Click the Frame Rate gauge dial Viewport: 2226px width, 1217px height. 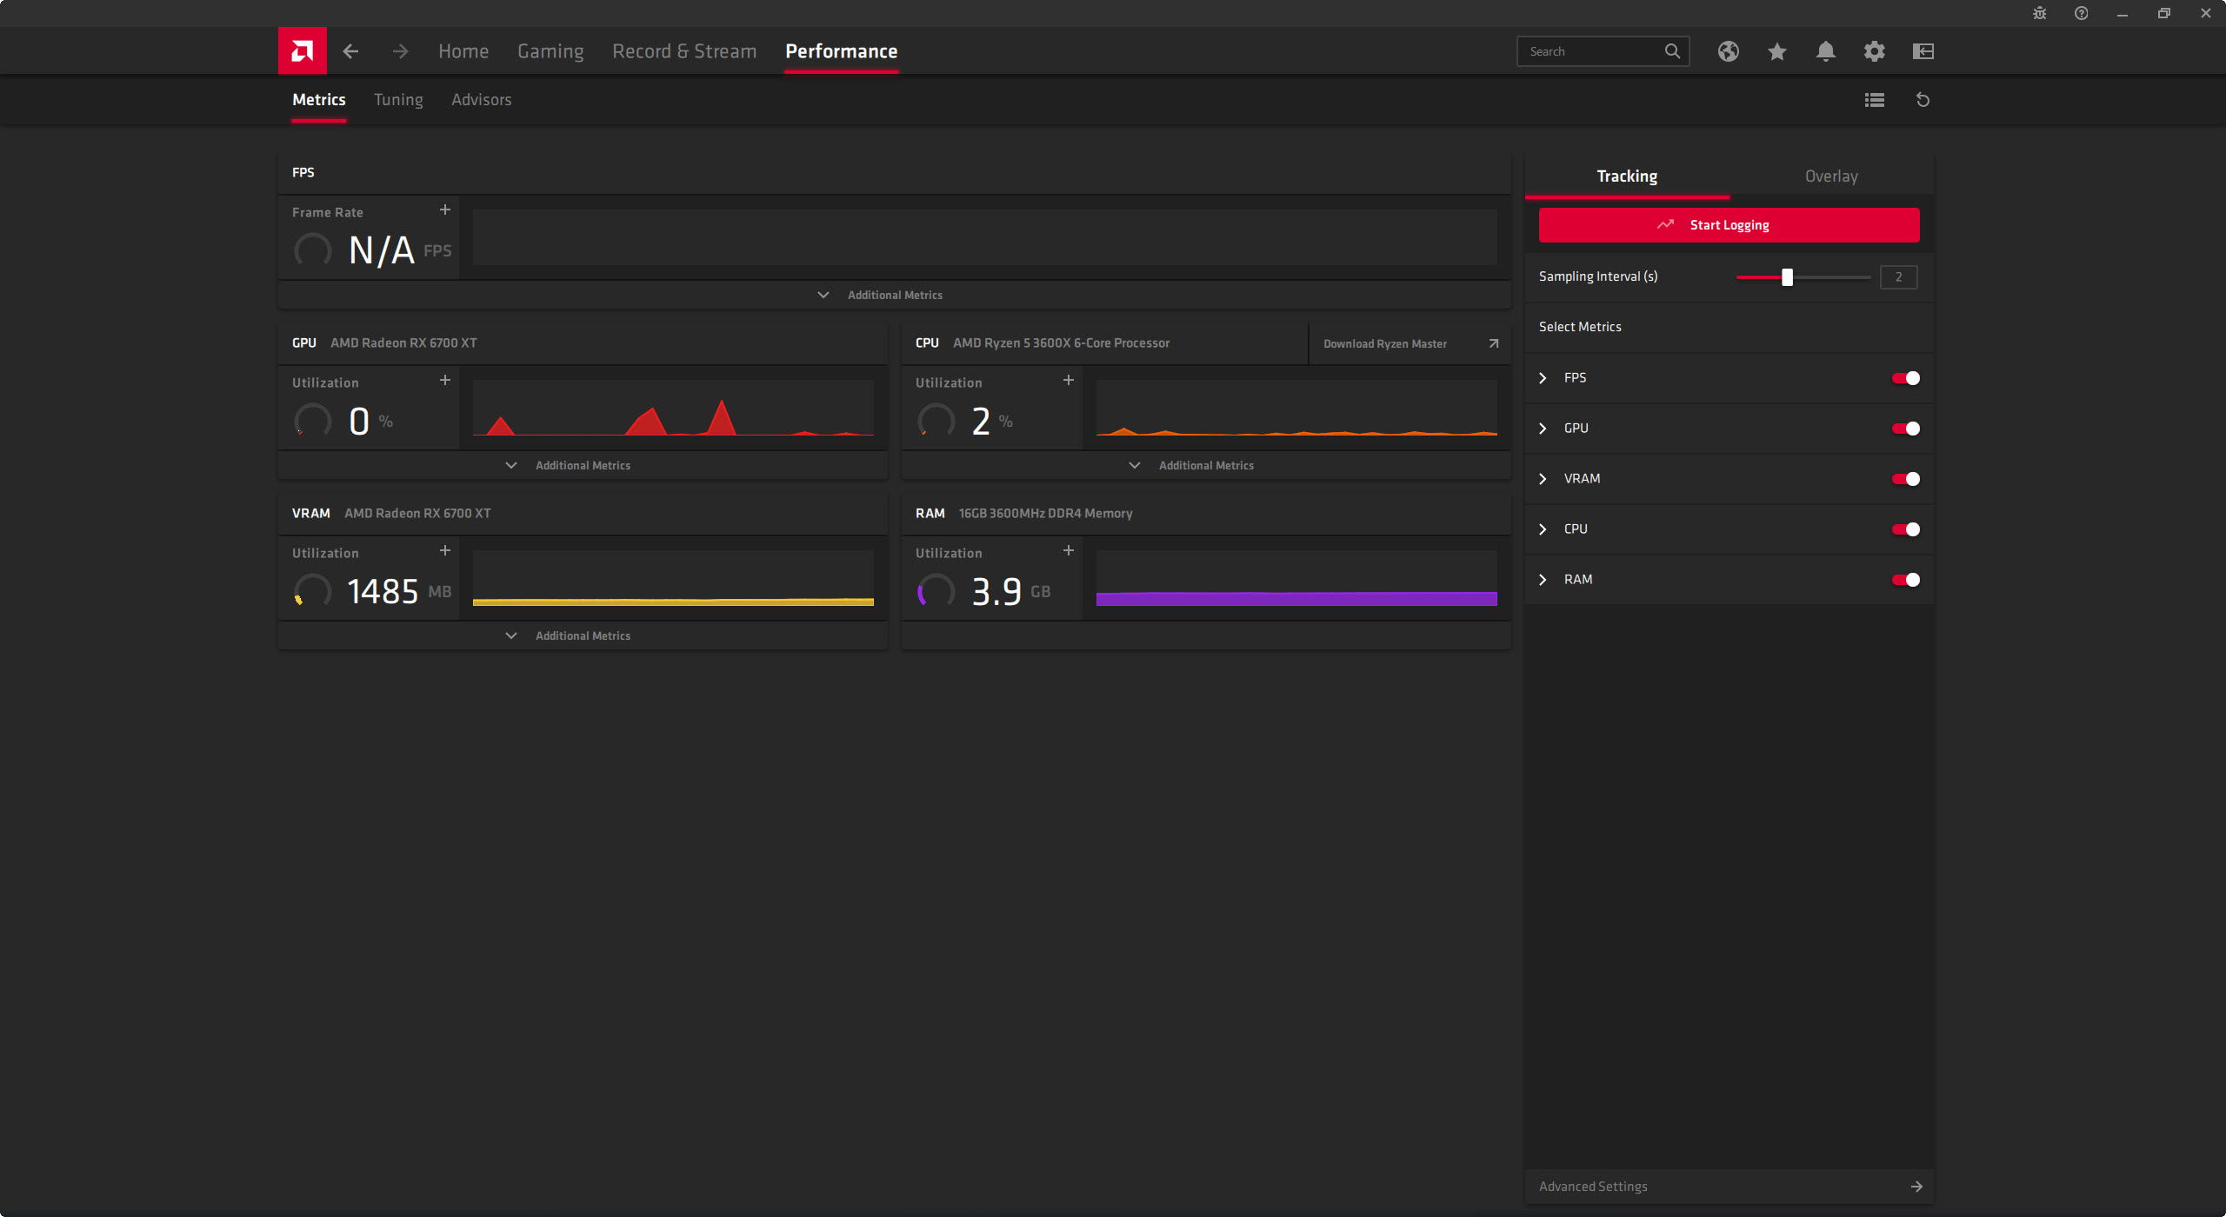pos(313,250)
